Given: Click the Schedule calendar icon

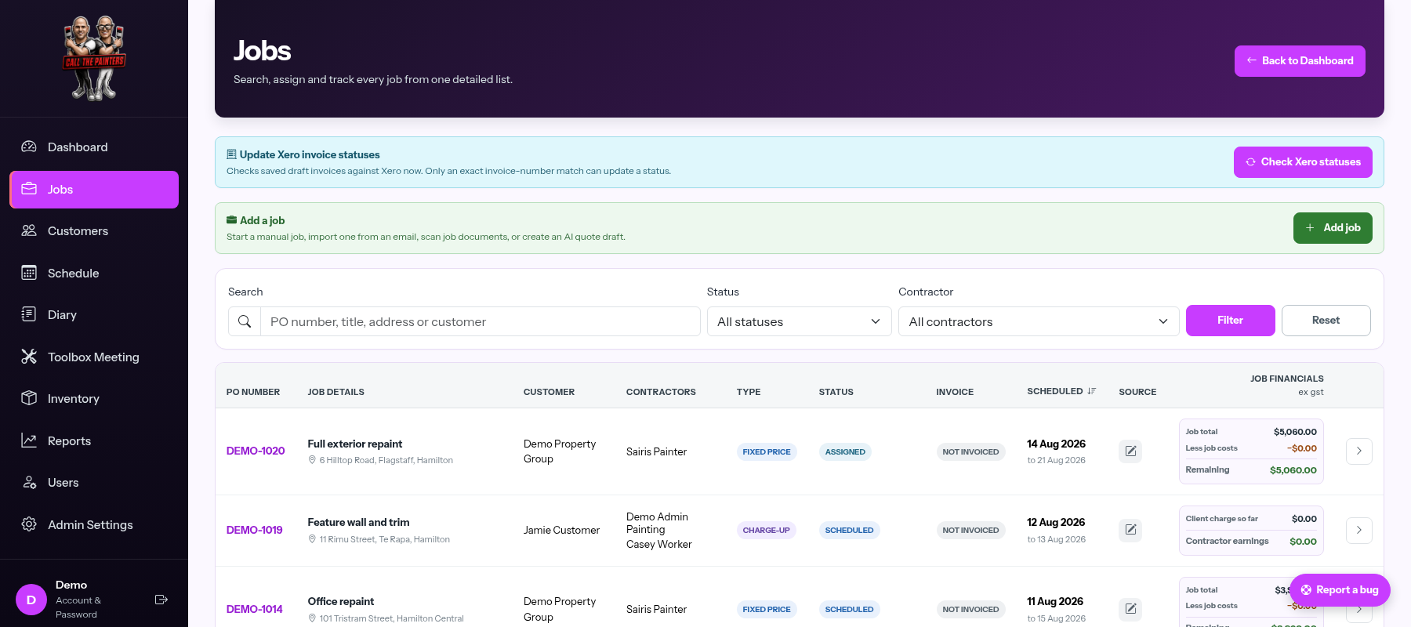Looking at the screenshot, I should click(29, 273).
